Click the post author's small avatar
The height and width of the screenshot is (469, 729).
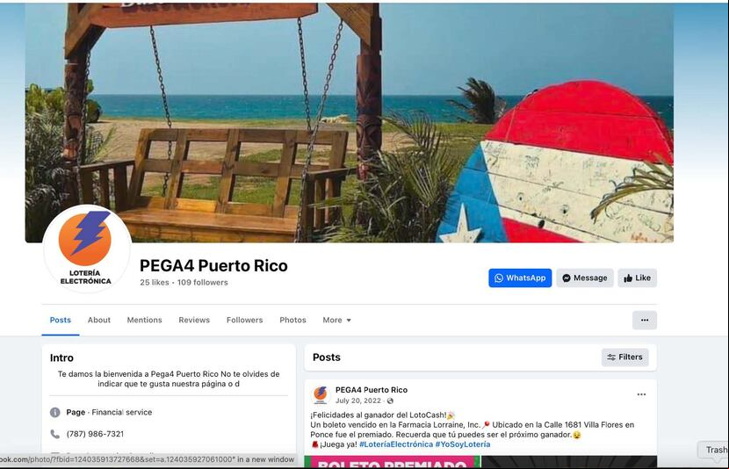click(321, 394)
